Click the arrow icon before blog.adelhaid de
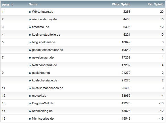This screenshot has height=123, width=166. (x=30, y=43)
